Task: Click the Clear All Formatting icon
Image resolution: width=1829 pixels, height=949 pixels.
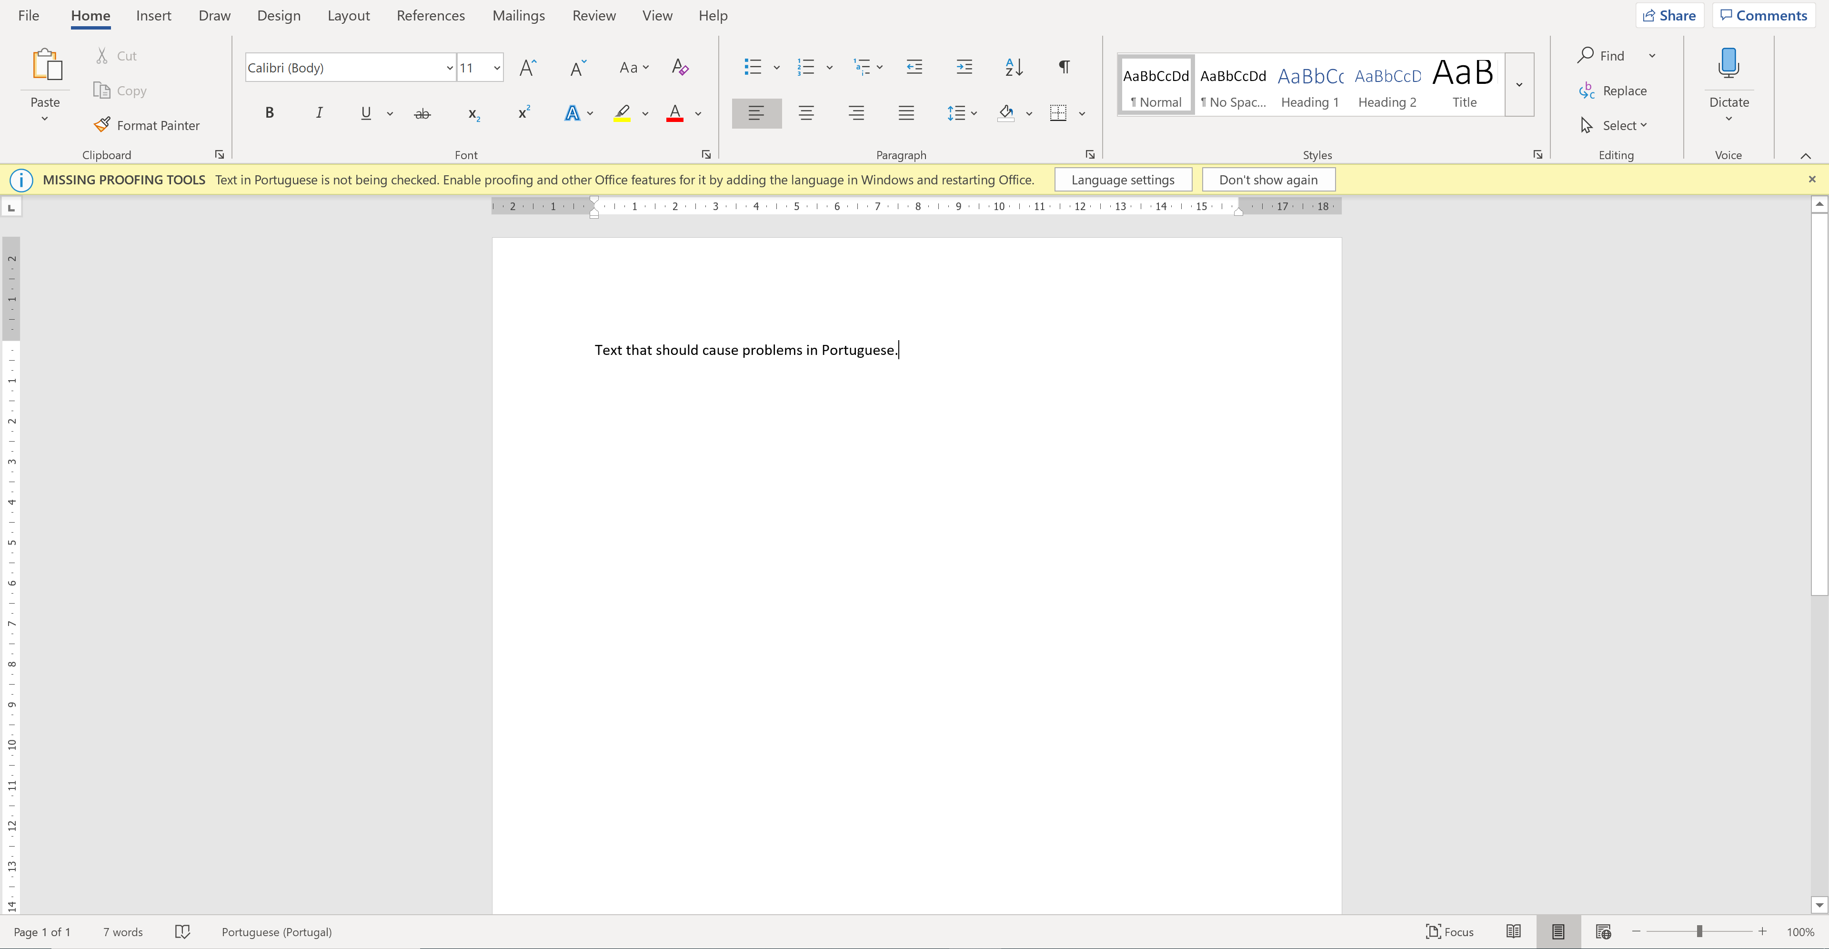Action: [x=680, y=68]
